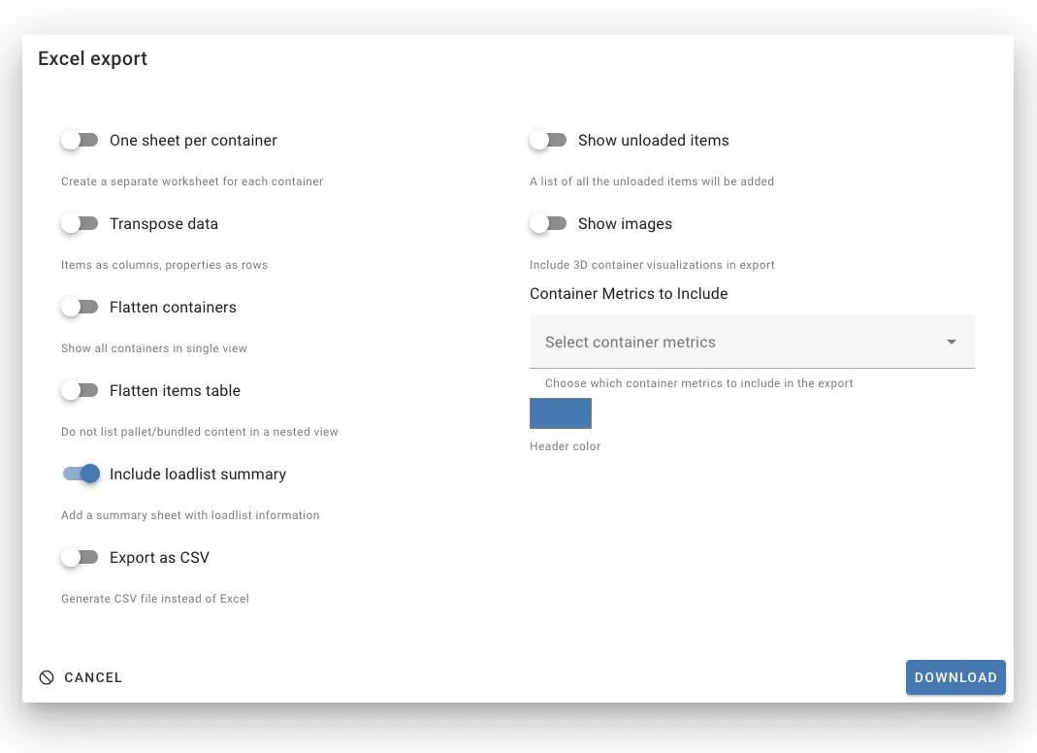This screenshot has width=1037, height=753.
Task: Click the prohibition icon next to Cancel
Action: [47, 677]
